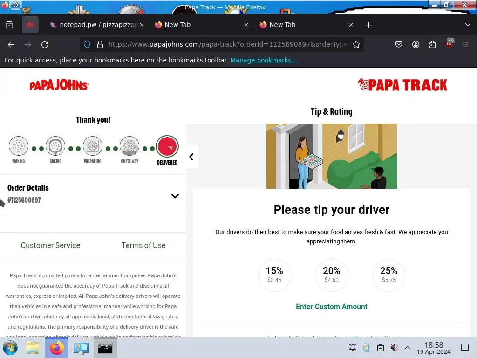This screenshot has width=477, height=358.
Task: Click the Papa Johns logo
Action: coord(59,85)
